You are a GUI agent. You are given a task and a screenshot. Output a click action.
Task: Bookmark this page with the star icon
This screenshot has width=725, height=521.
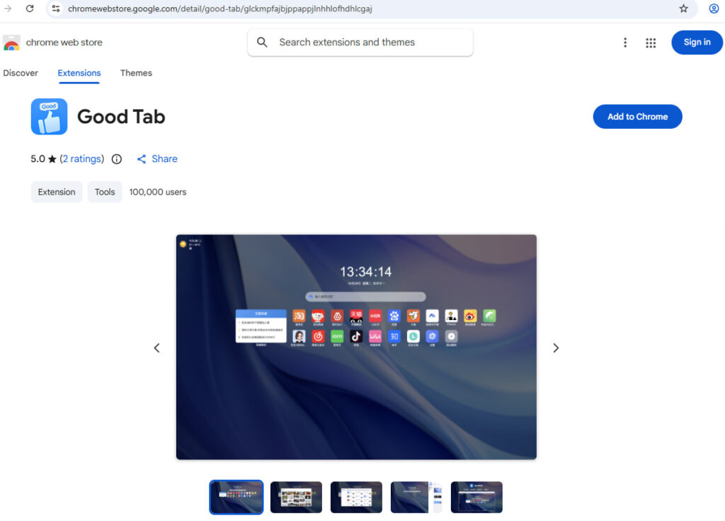point(683,8)
